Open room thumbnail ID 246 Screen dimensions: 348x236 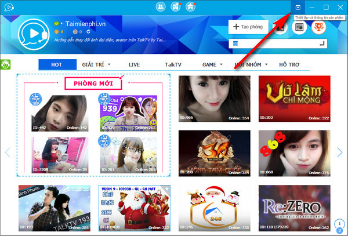click(x=215, y=208)
